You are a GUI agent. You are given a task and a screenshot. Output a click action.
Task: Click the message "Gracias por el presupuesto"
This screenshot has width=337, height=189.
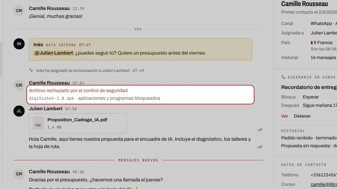[96, 180]
